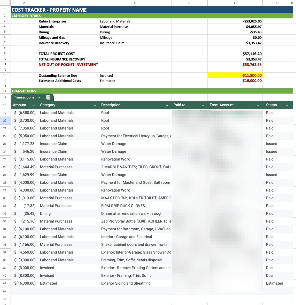Select the Payment for Electrical Heavy-up description
Viewport: 296px width, 305px height.
click(x=135, y=136)
